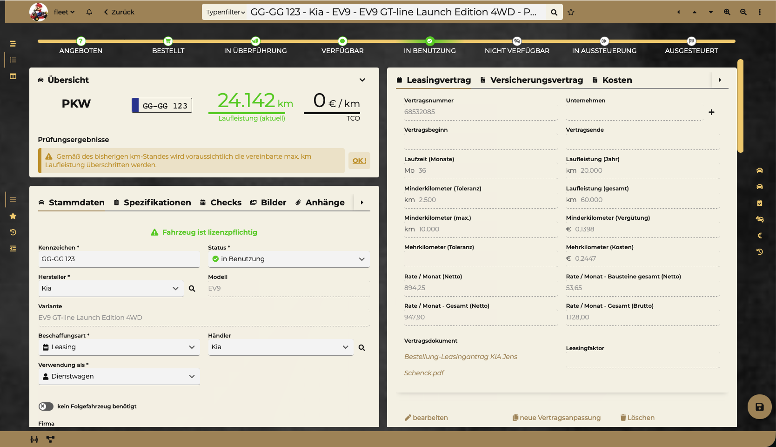The image size is (776, 447).
Task: Switch to the Bilder tab
Action: tap(268, 203)
